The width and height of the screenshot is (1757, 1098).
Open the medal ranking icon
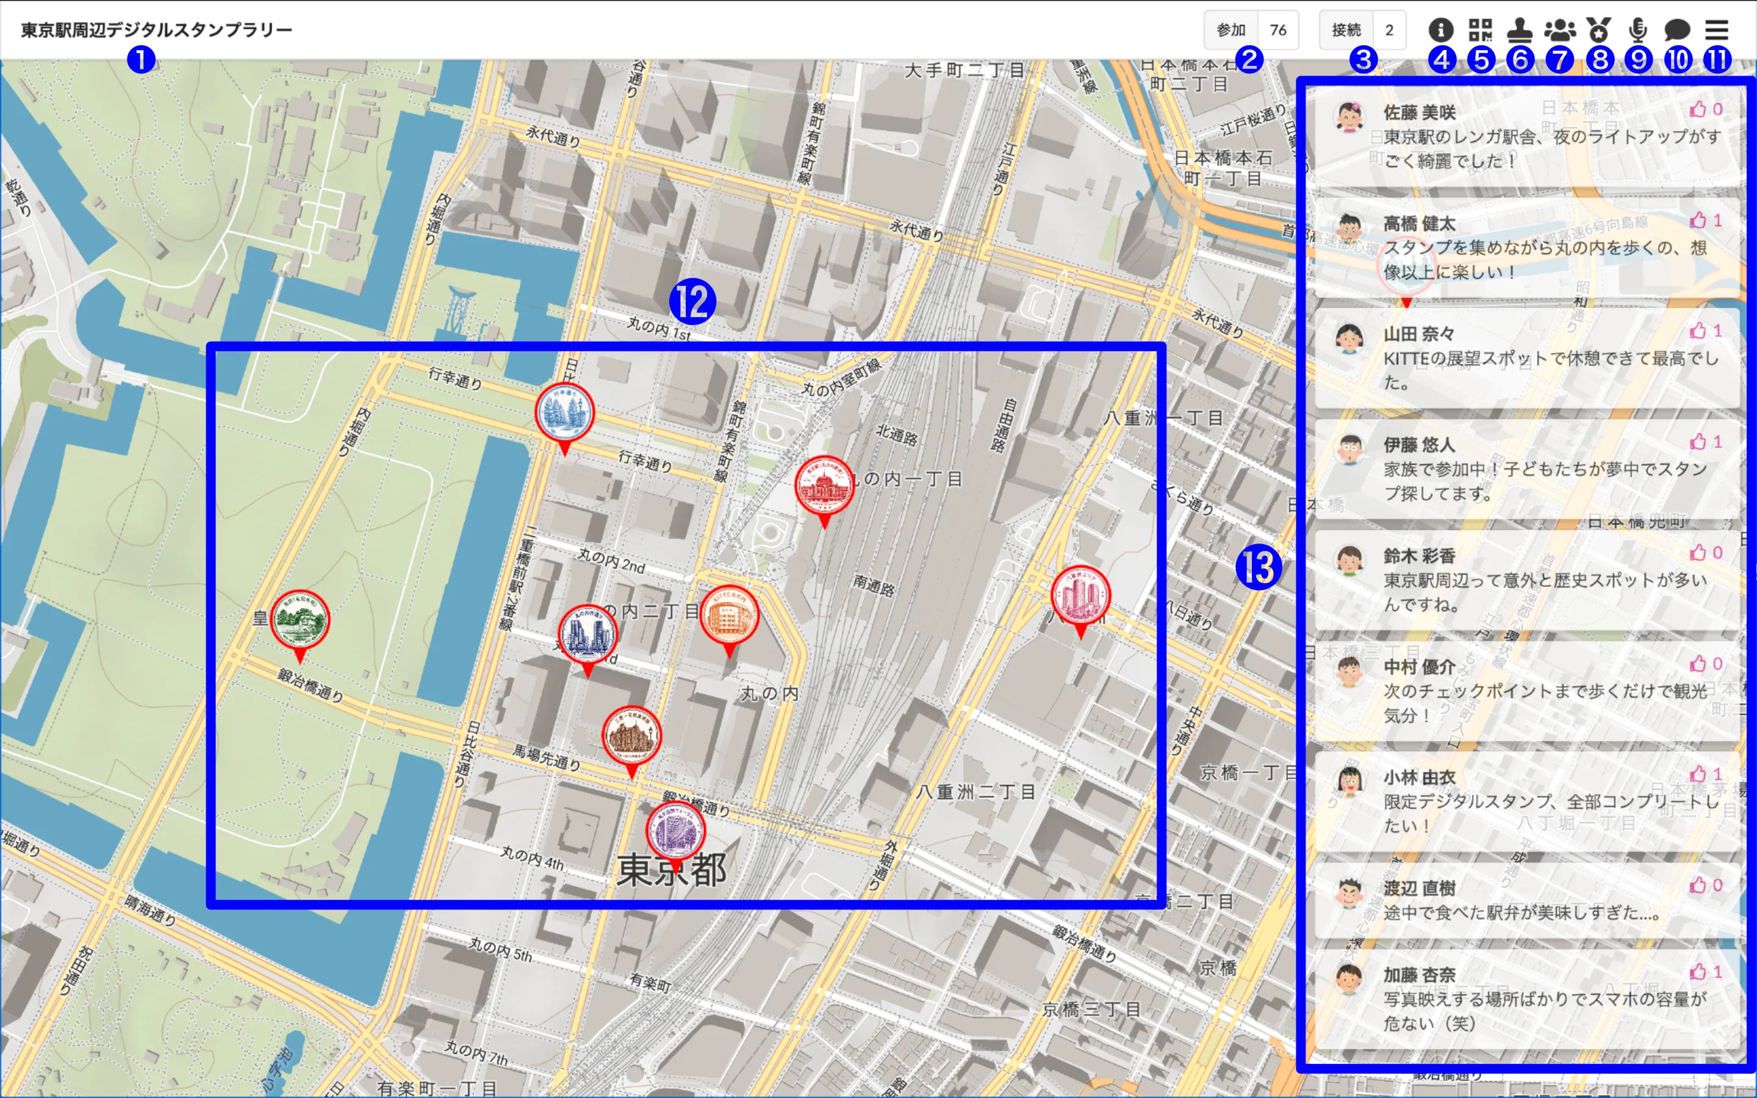[1599, 30]
